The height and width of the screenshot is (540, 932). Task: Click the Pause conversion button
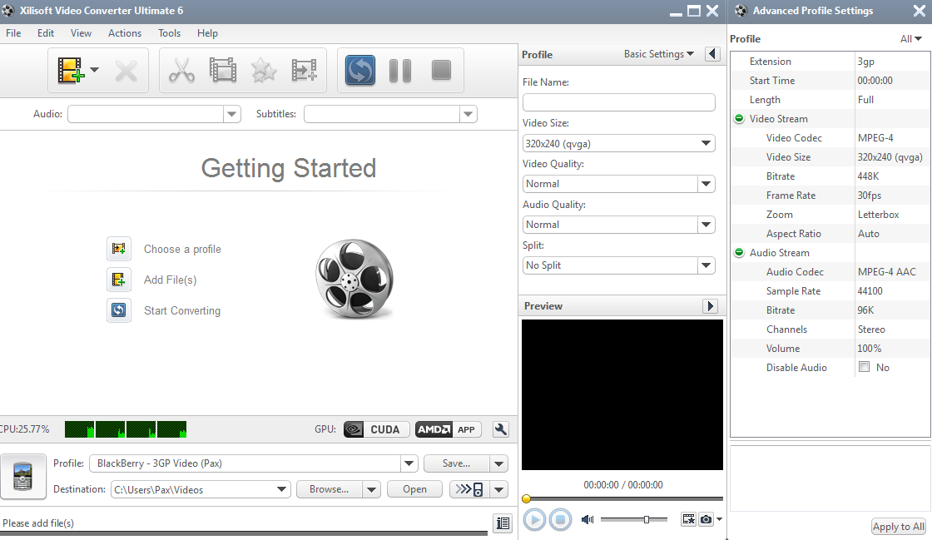[x=400, y=71]
